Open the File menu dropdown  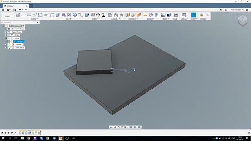point(8,10)
